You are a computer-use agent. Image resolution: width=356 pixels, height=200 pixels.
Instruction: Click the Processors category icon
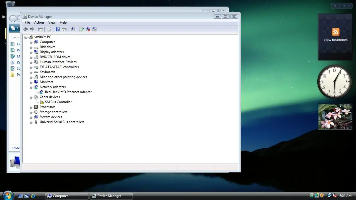[36, 107]
